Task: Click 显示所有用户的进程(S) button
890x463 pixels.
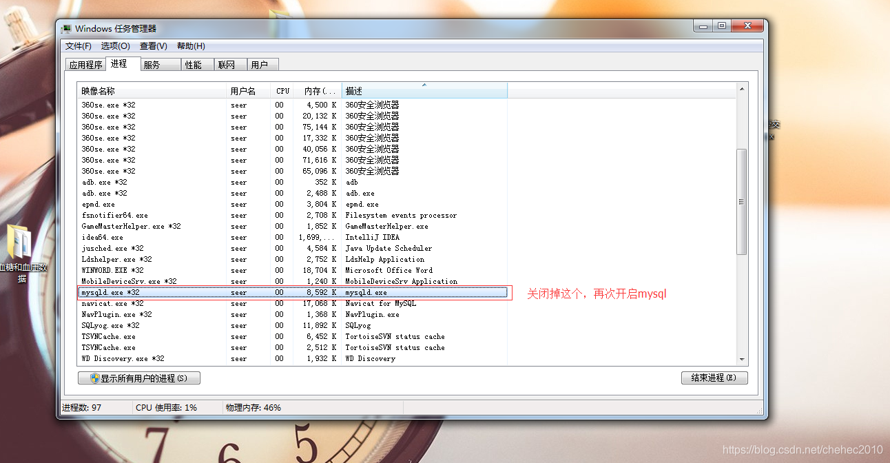Action: point(139,378)
